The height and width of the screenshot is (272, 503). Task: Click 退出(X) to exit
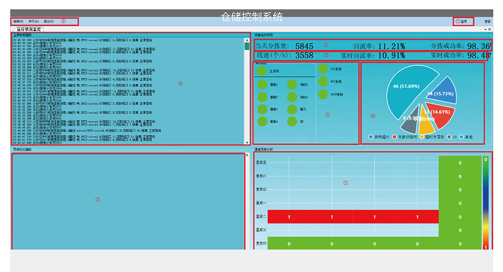48,21
